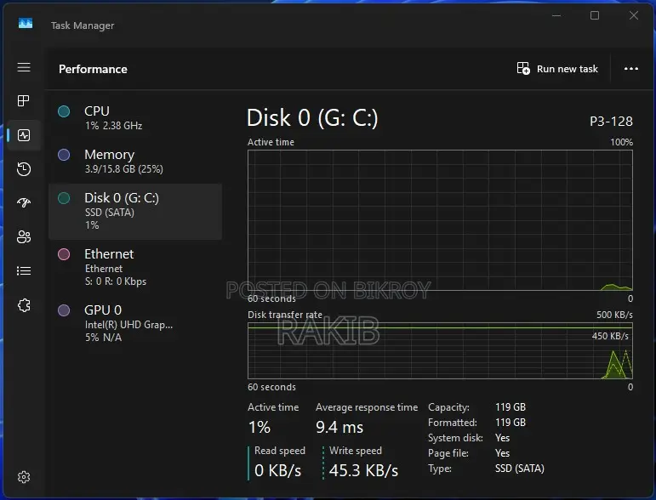Select the Ethernet performance entry
Viewport: 656px width, 500px height.
[x=135, y=268]
